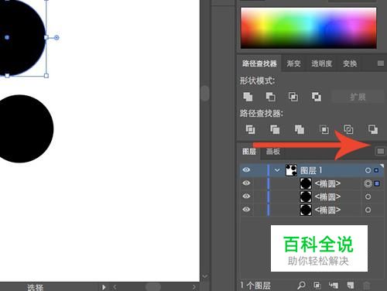
Task: Click blue selection square of top <椭圆>
Action: tap(377, 183)
